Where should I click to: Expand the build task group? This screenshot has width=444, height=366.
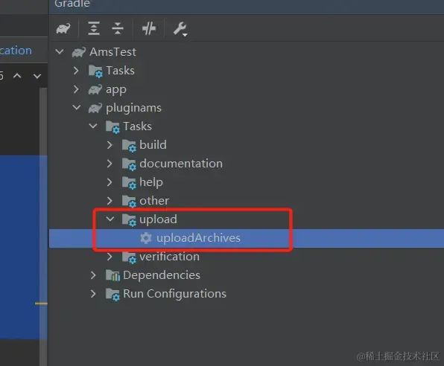[110, 145]
